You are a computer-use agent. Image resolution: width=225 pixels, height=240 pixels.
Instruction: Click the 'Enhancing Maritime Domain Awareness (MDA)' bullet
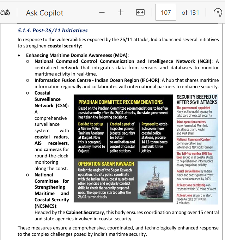[x=77, y=55]
